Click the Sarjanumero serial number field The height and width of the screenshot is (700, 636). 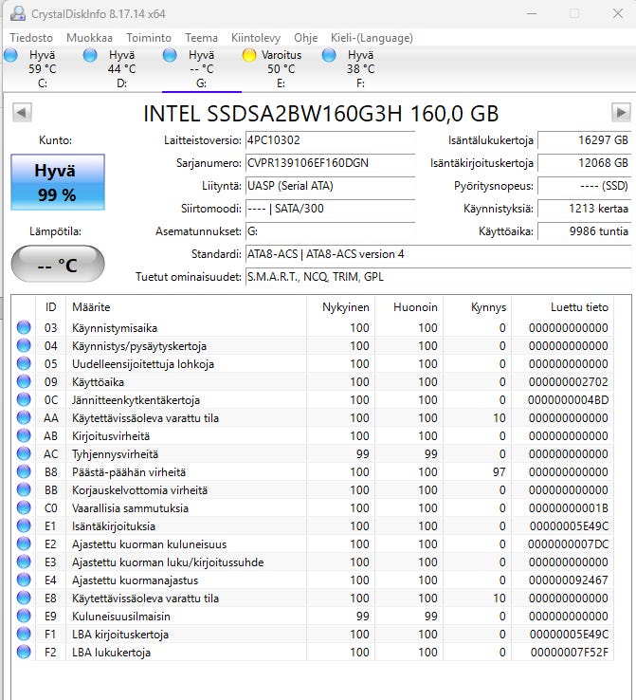pos(329,163)
